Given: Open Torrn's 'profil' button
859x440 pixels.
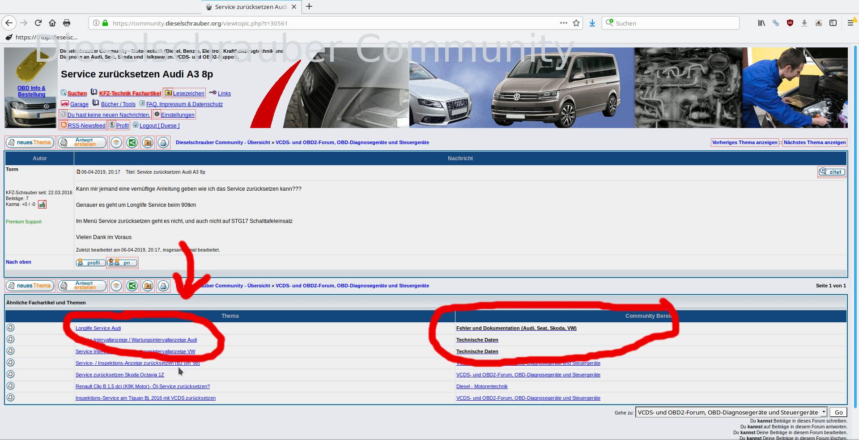Looking at the screenshot, I should point(91,263).
